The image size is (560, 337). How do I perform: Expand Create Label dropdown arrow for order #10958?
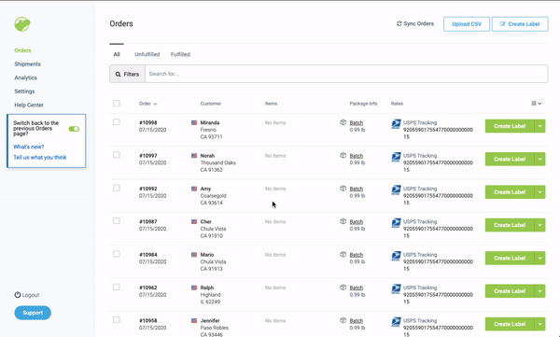[x=539, y=324]
